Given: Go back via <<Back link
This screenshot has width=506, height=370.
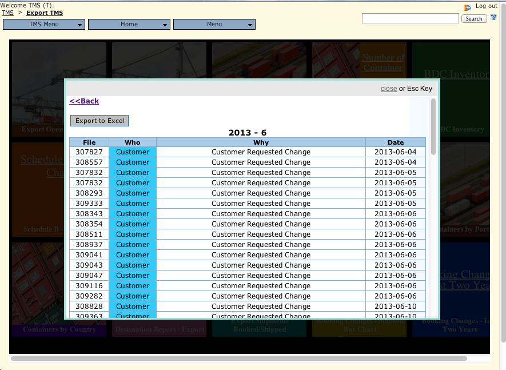Looking at the screenshot, I should [x=84, y=101].
